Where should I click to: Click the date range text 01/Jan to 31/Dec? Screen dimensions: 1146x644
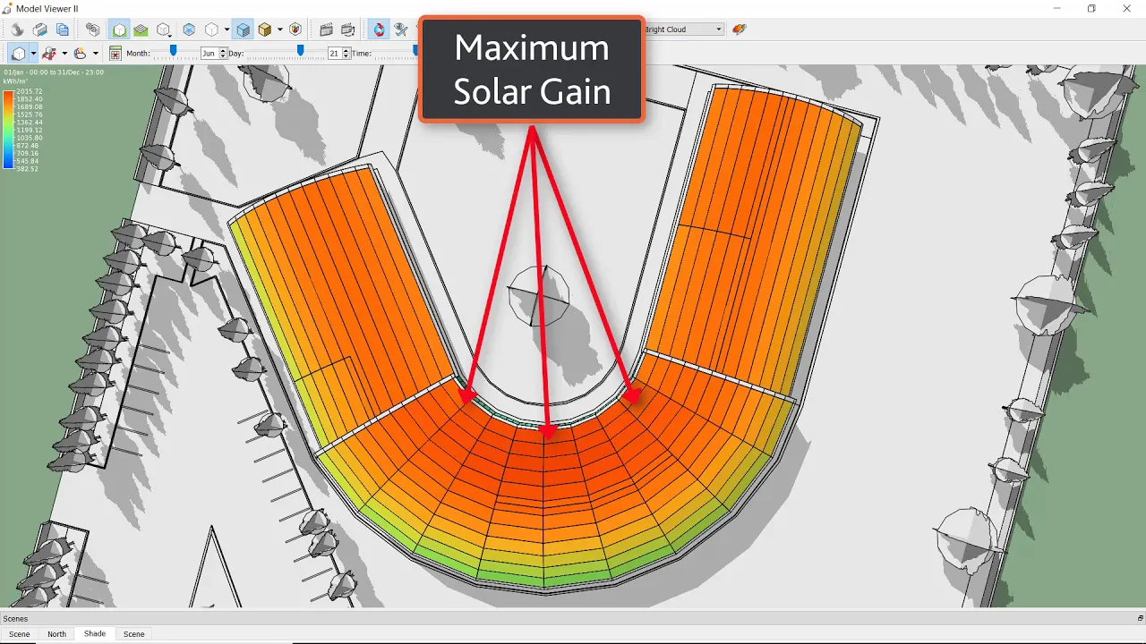53,72
